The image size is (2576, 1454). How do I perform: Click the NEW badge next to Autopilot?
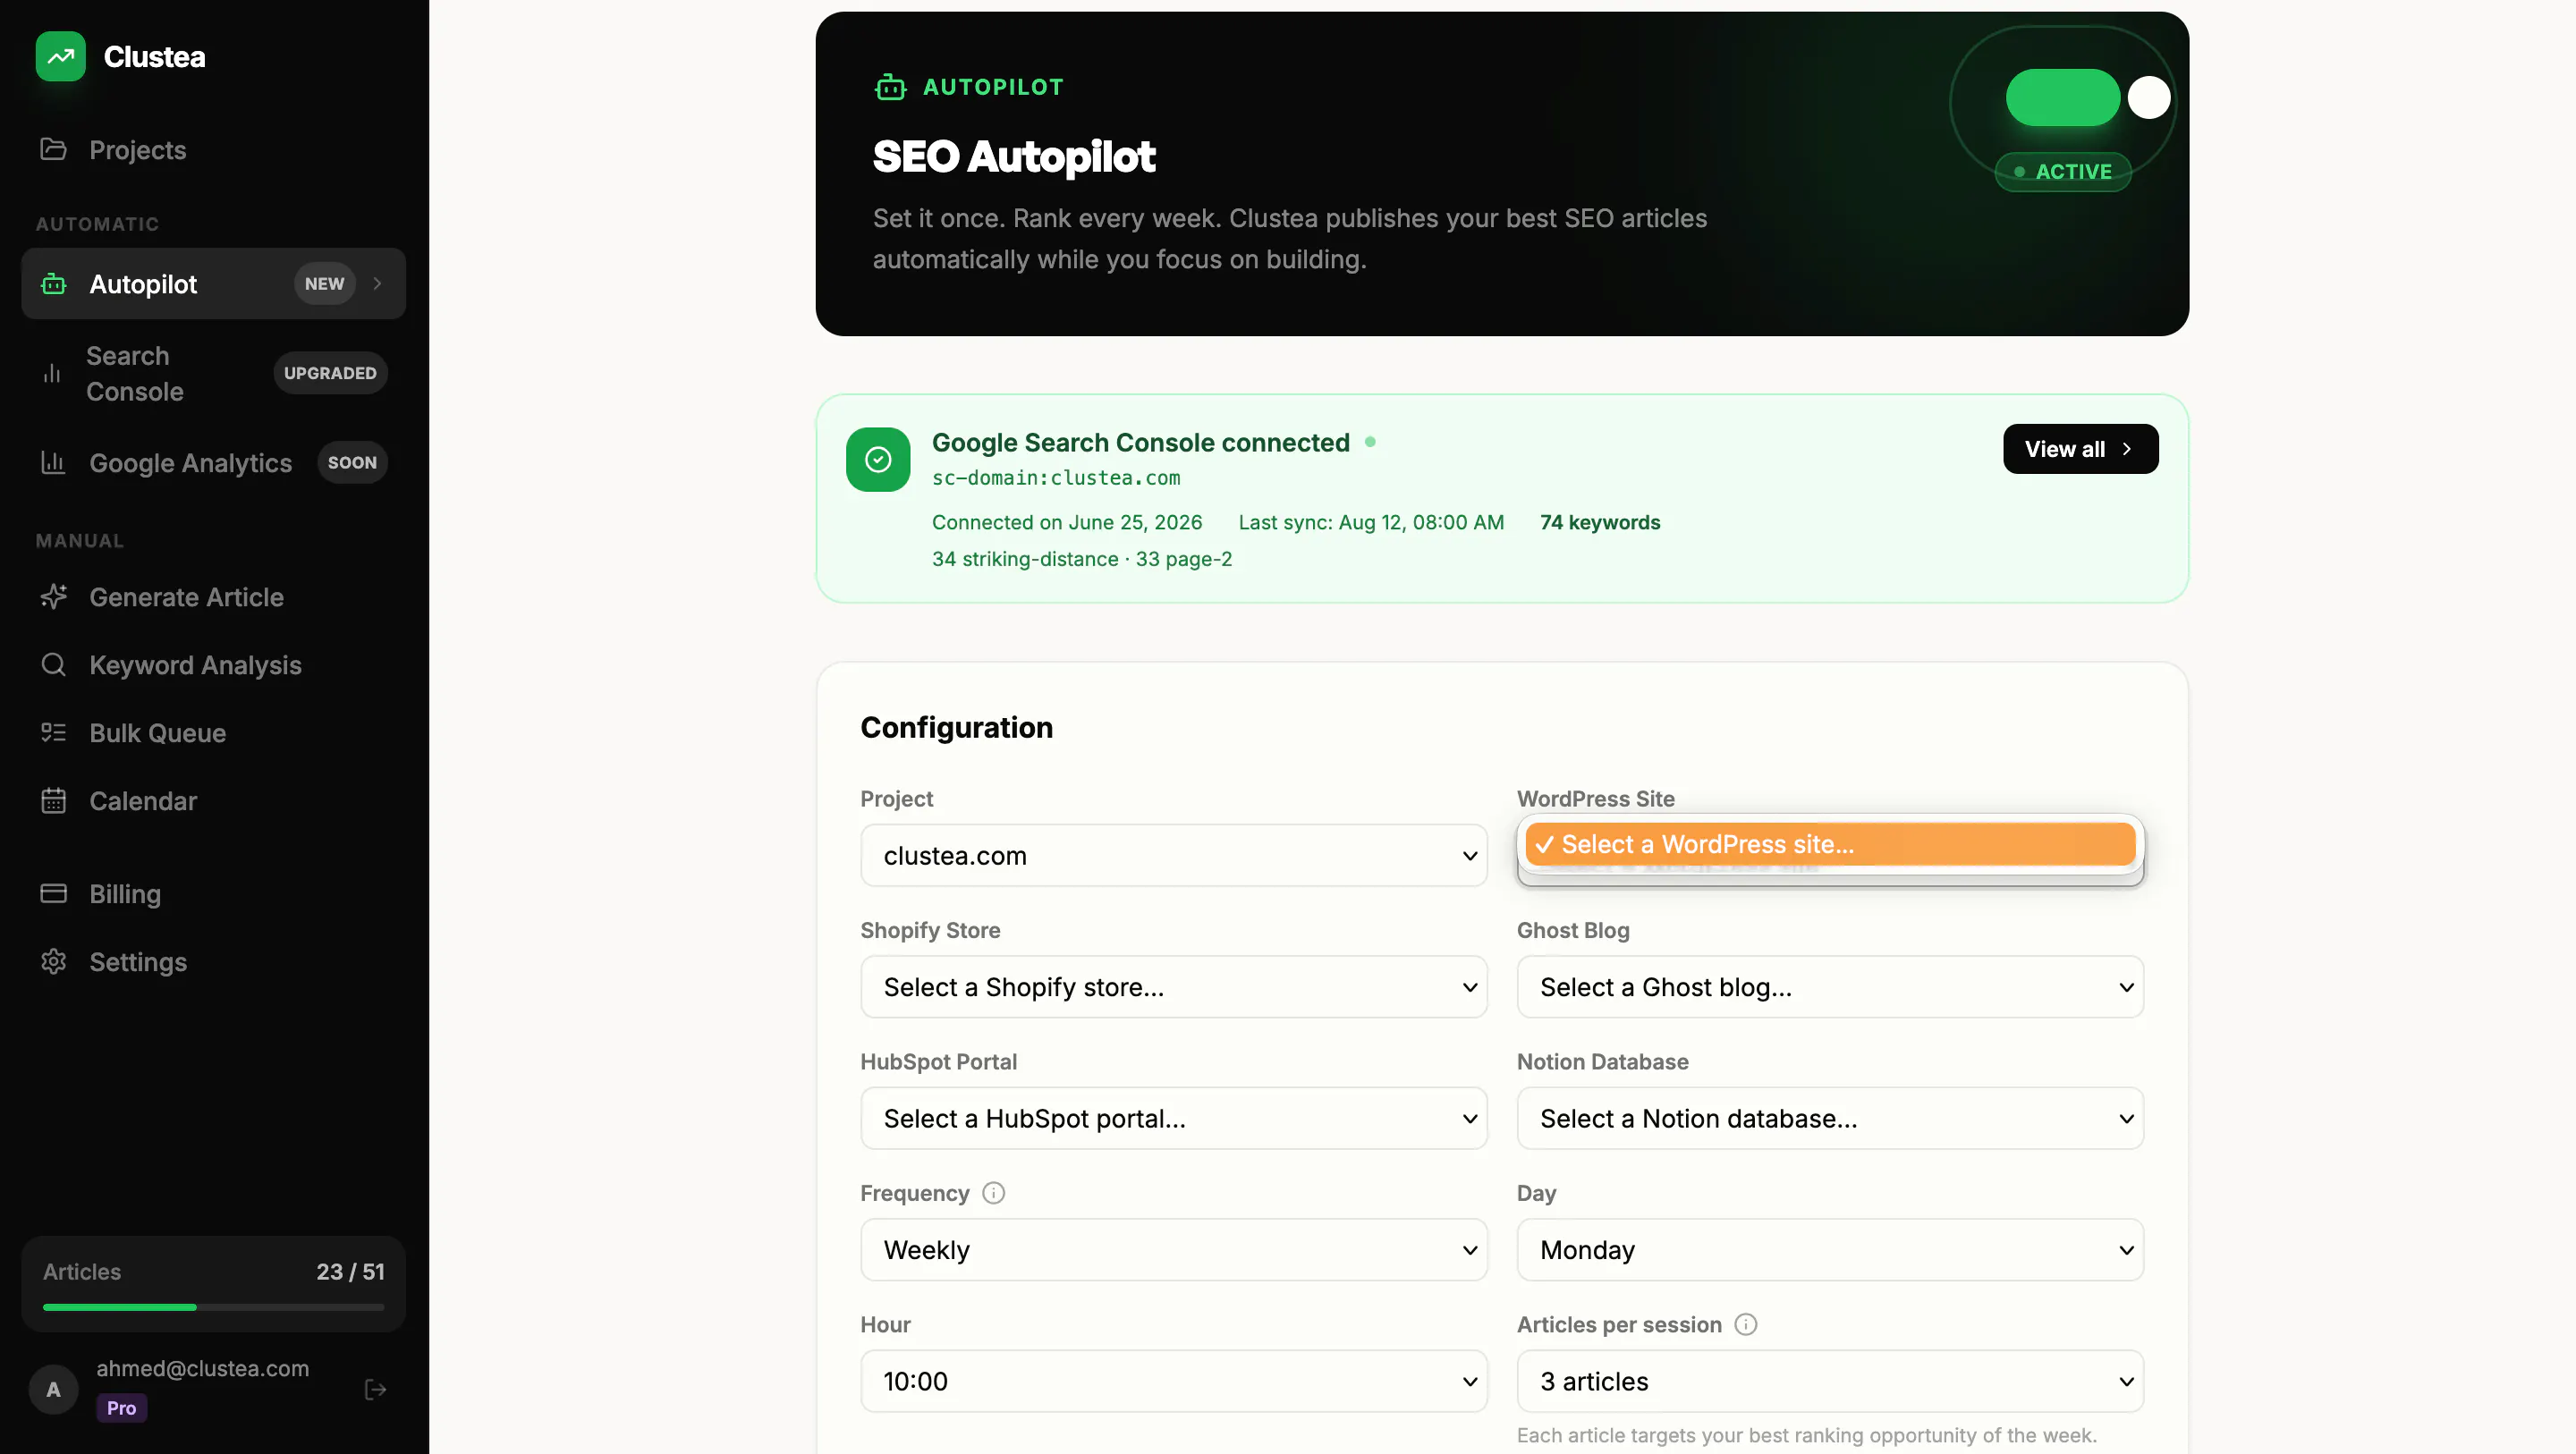click(x=324, y=284)
